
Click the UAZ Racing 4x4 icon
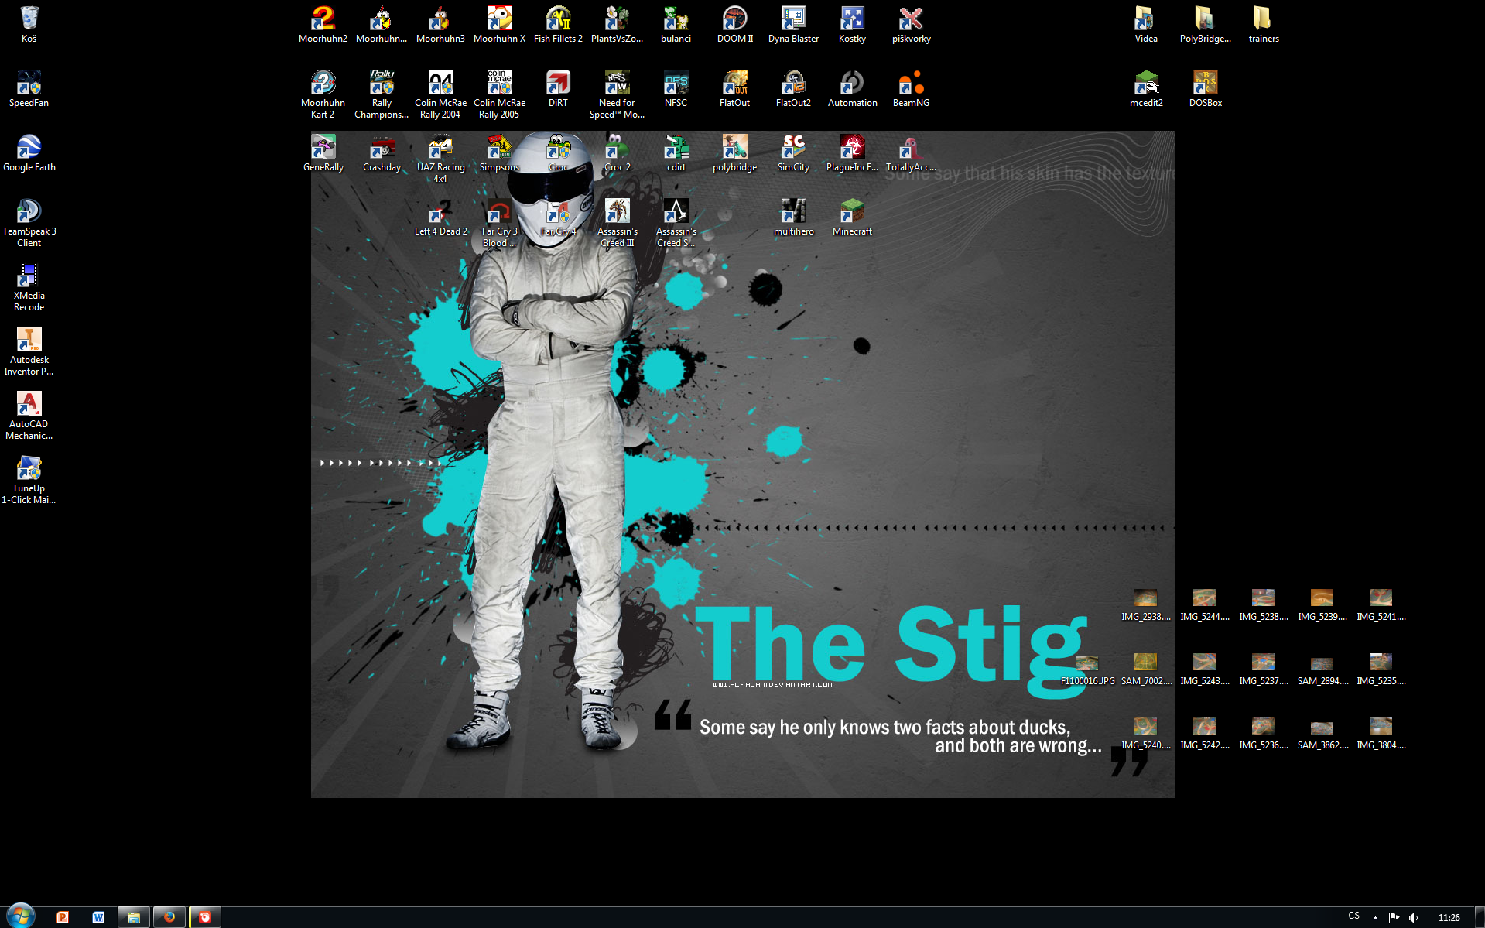pos(440,159)
